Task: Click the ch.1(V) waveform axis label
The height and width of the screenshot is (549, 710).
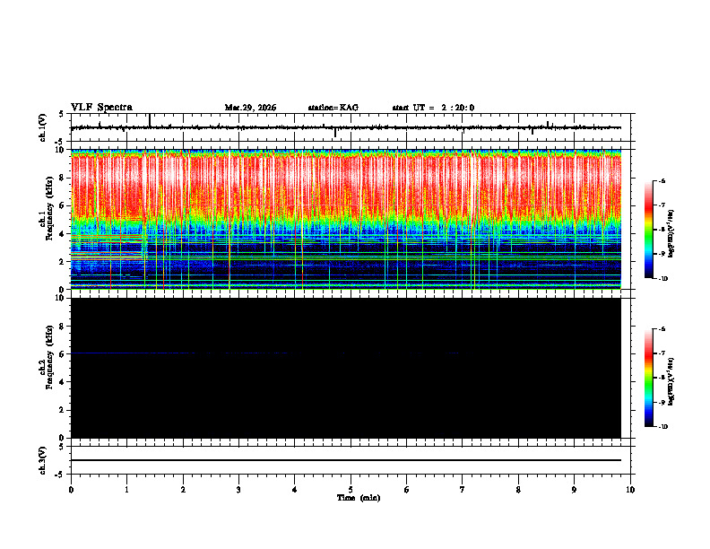Action: pos(43,127)
